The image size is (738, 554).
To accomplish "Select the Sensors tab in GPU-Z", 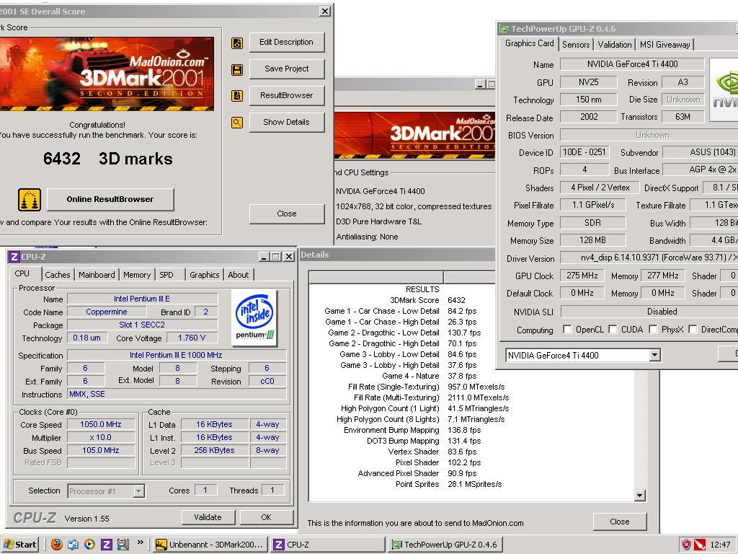I will click(576, 44).
